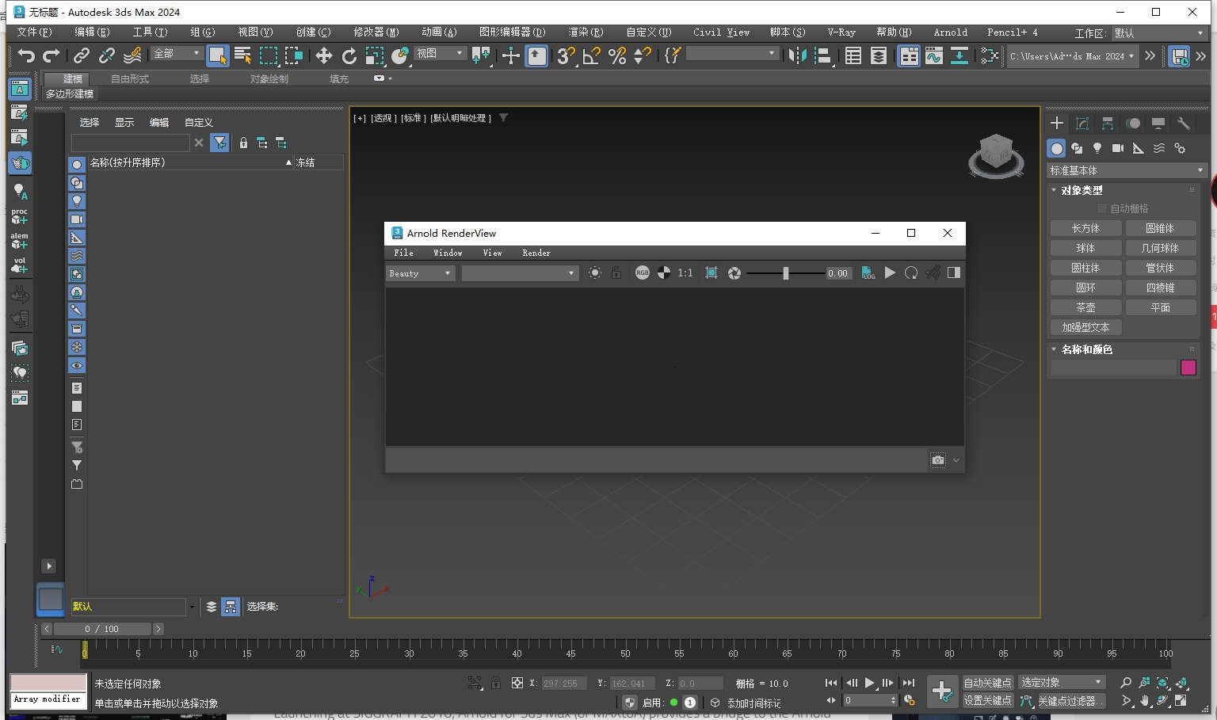Image resolution: width=1217 pixels, height=720 pixels.
Task: Open the Beauty AOV dropdown
Action: click(x=421, y=273)
